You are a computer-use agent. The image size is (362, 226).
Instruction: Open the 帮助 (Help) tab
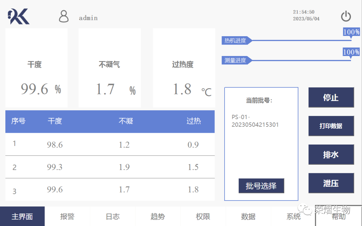pos(339,217)
